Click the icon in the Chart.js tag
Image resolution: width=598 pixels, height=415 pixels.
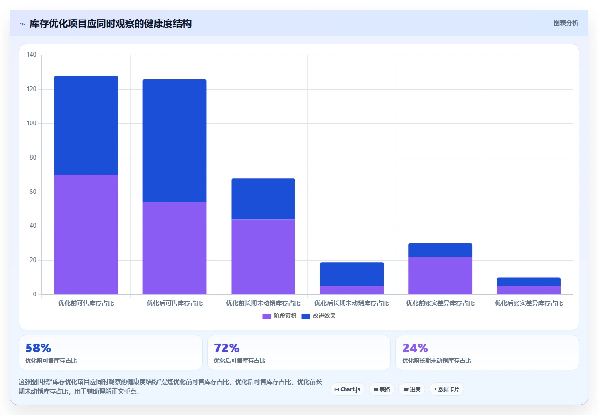click(337, 389)
